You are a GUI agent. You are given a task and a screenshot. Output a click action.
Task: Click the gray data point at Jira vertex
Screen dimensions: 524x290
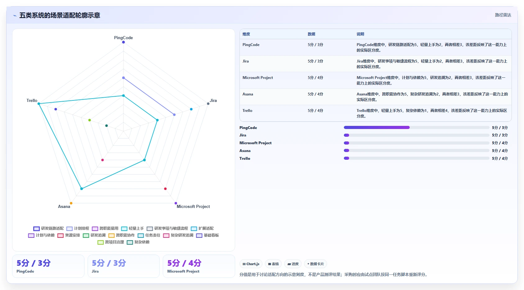(208, 104)
